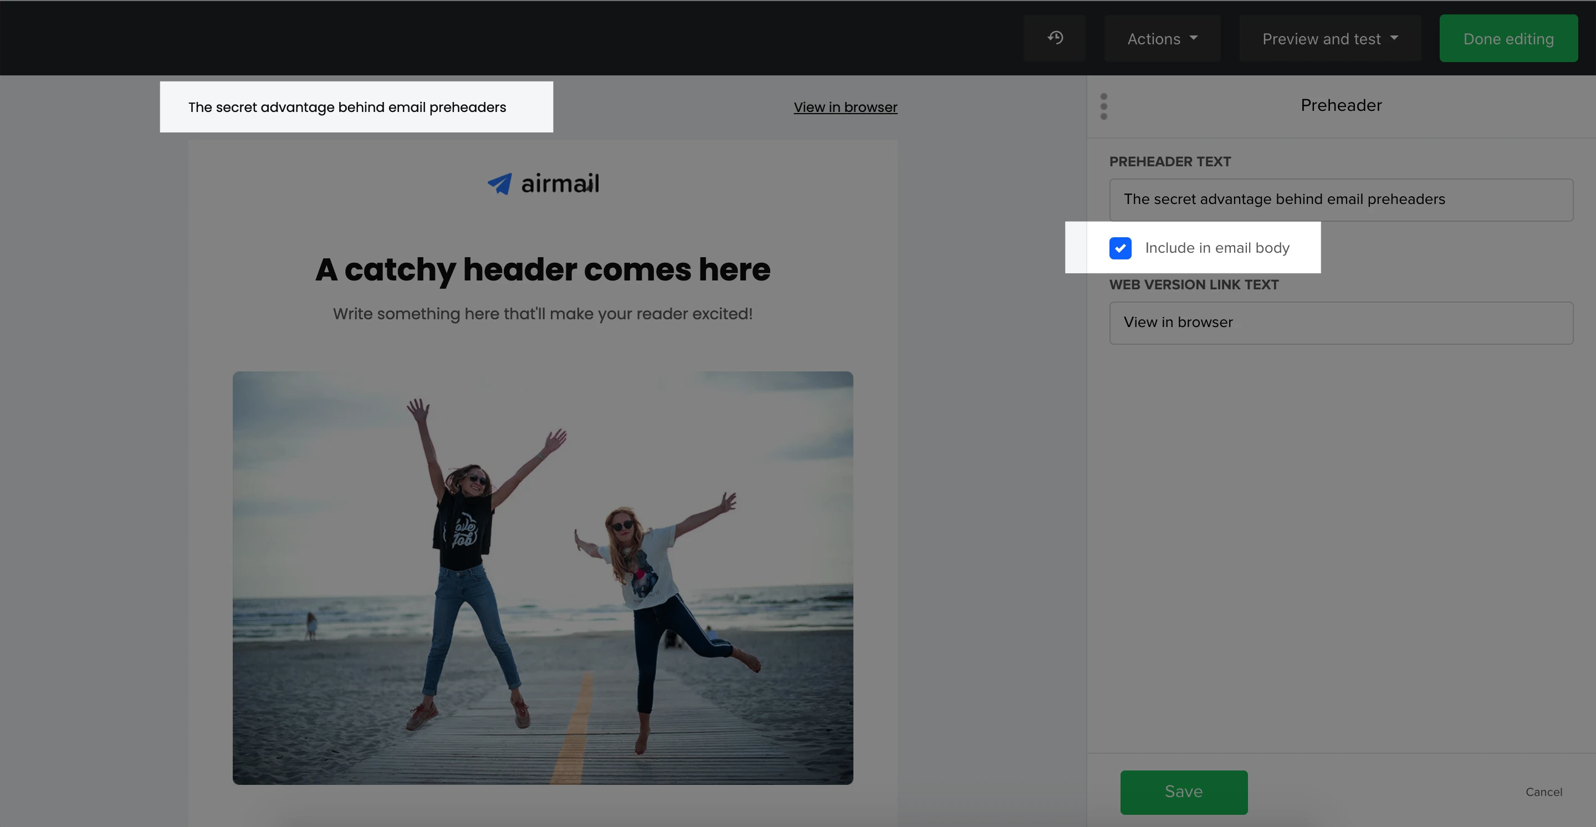Open the View in browser link
This screenshot has width=1596, height=827.
(845, 107)
